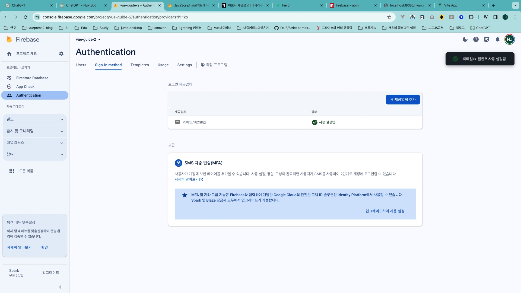521x293 pixels.
Task: Switch to the firebase - npm browser tab
Action: tap(353, 5)
